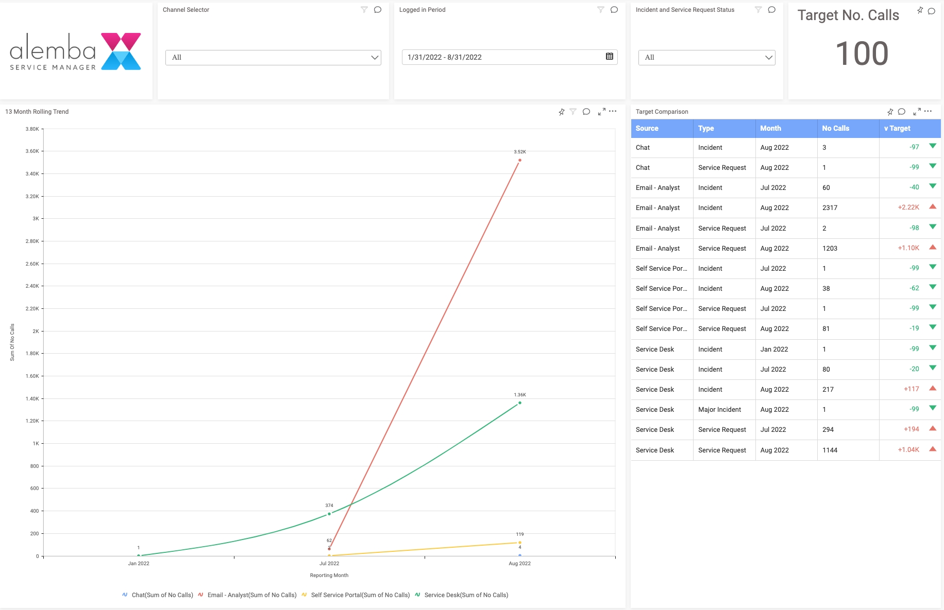Pin the 13 Month Rolling Trend chart
The height and width of the screenshot is (610, 944).
pos(561,112)
